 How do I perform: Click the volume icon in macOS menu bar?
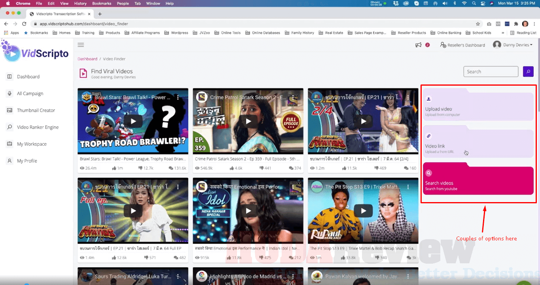coord(445,4)
